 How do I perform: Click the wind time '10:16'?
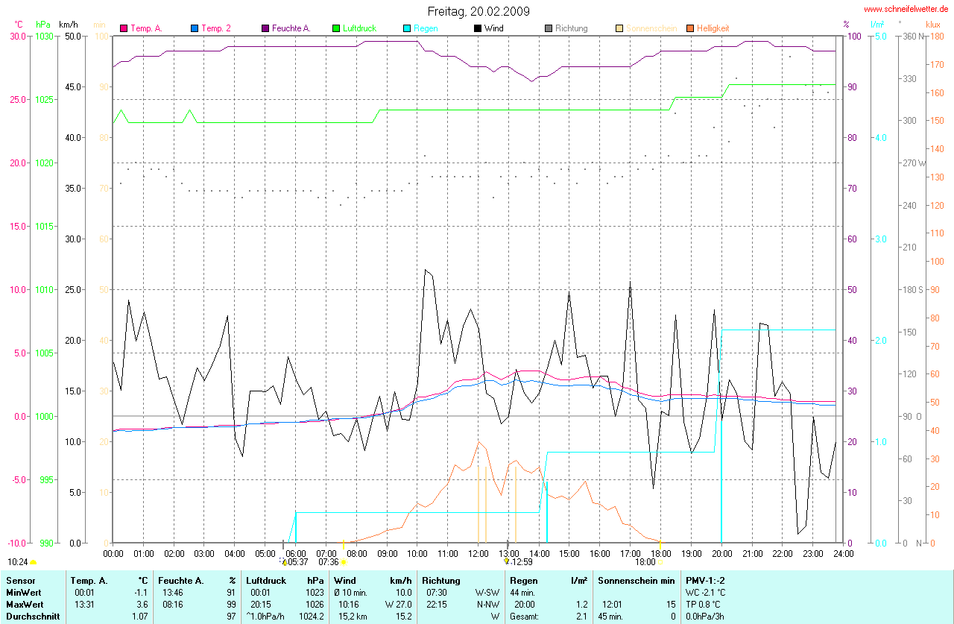click(349, 604)
